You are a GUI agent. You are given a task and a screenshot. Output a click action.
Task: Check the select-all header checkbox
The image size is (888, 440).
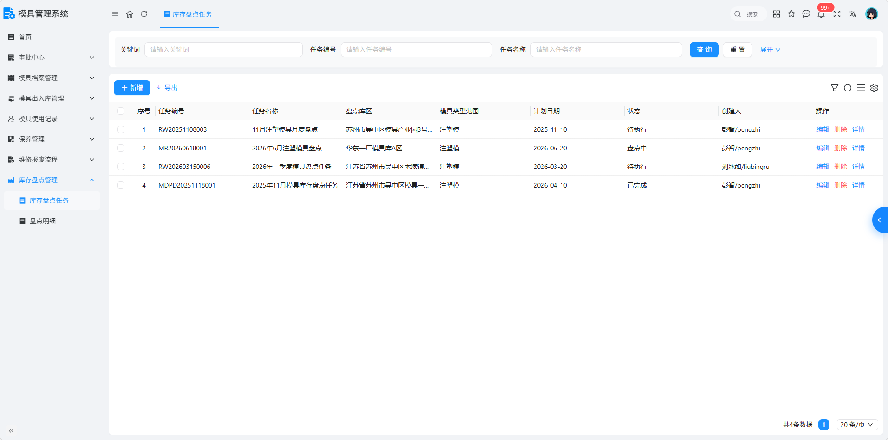pos(121,111)
